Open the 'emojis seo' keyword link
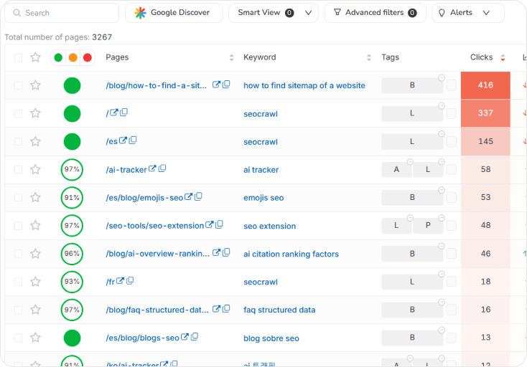 263,198
